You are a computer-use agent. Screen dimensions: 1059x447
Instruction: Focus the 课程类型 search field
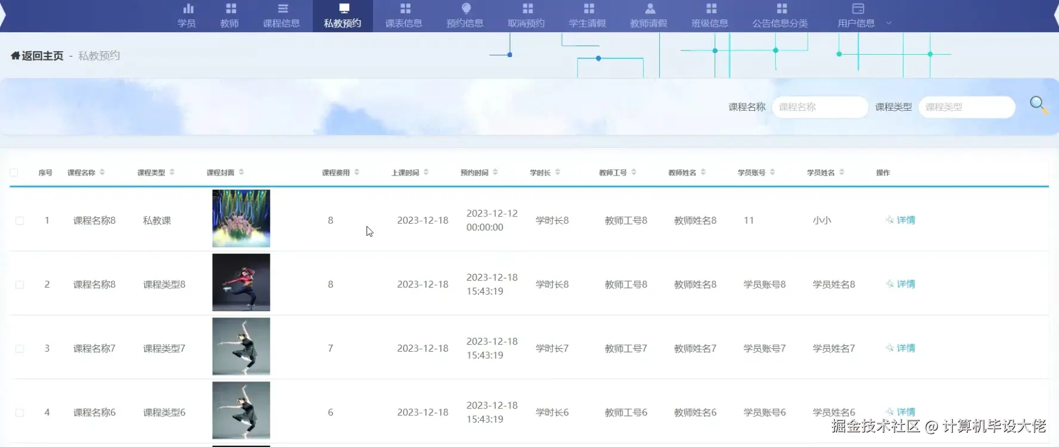point(967,107)
